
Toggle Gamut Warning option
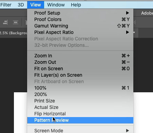80,26
